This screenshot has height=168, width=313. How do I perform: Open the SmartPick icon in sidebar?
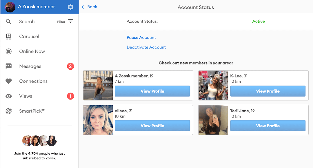[9, 111]
